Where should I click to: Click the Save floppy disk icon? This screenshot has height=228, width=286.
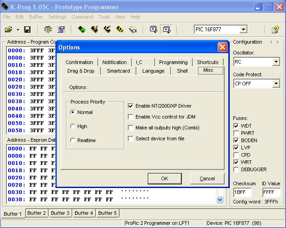pos(27,30)
